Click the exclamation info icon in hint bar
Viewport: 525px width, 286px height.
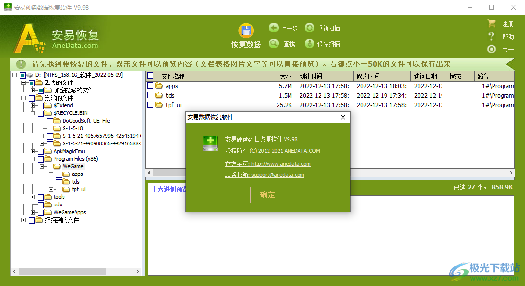[21, 64]
